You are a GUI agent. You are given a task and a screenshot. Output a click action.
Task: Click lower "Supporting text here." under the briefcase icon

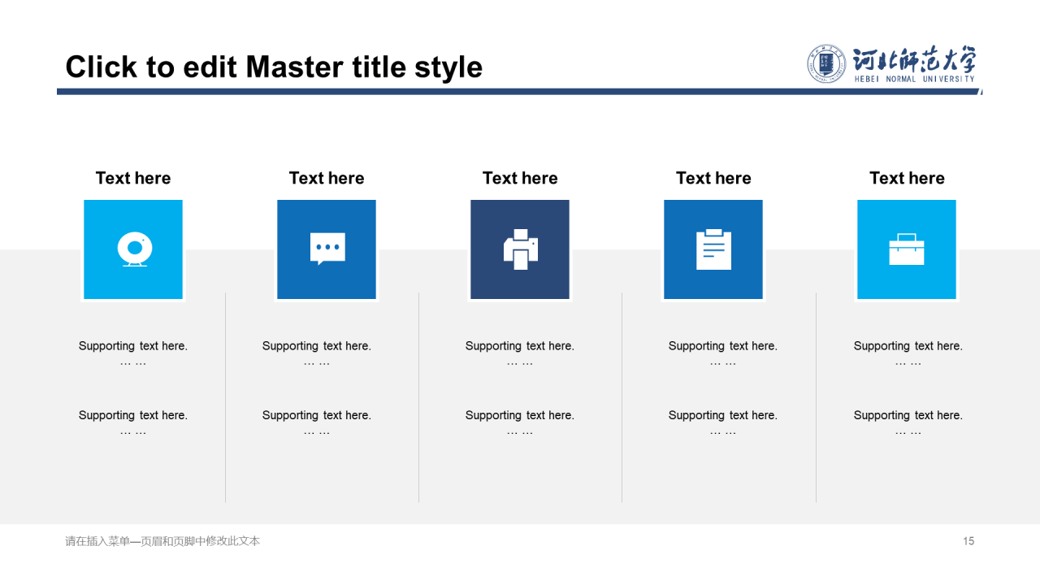[908, 415]
